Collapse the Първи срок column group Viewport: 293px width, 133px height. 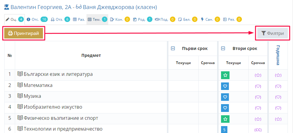(173, 48)
